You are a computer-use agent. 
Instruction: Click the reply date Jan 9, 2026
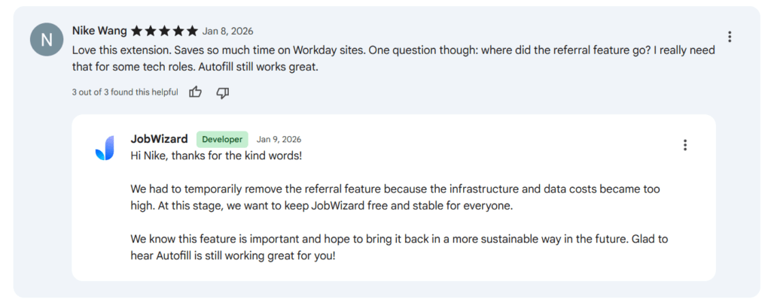279,140
